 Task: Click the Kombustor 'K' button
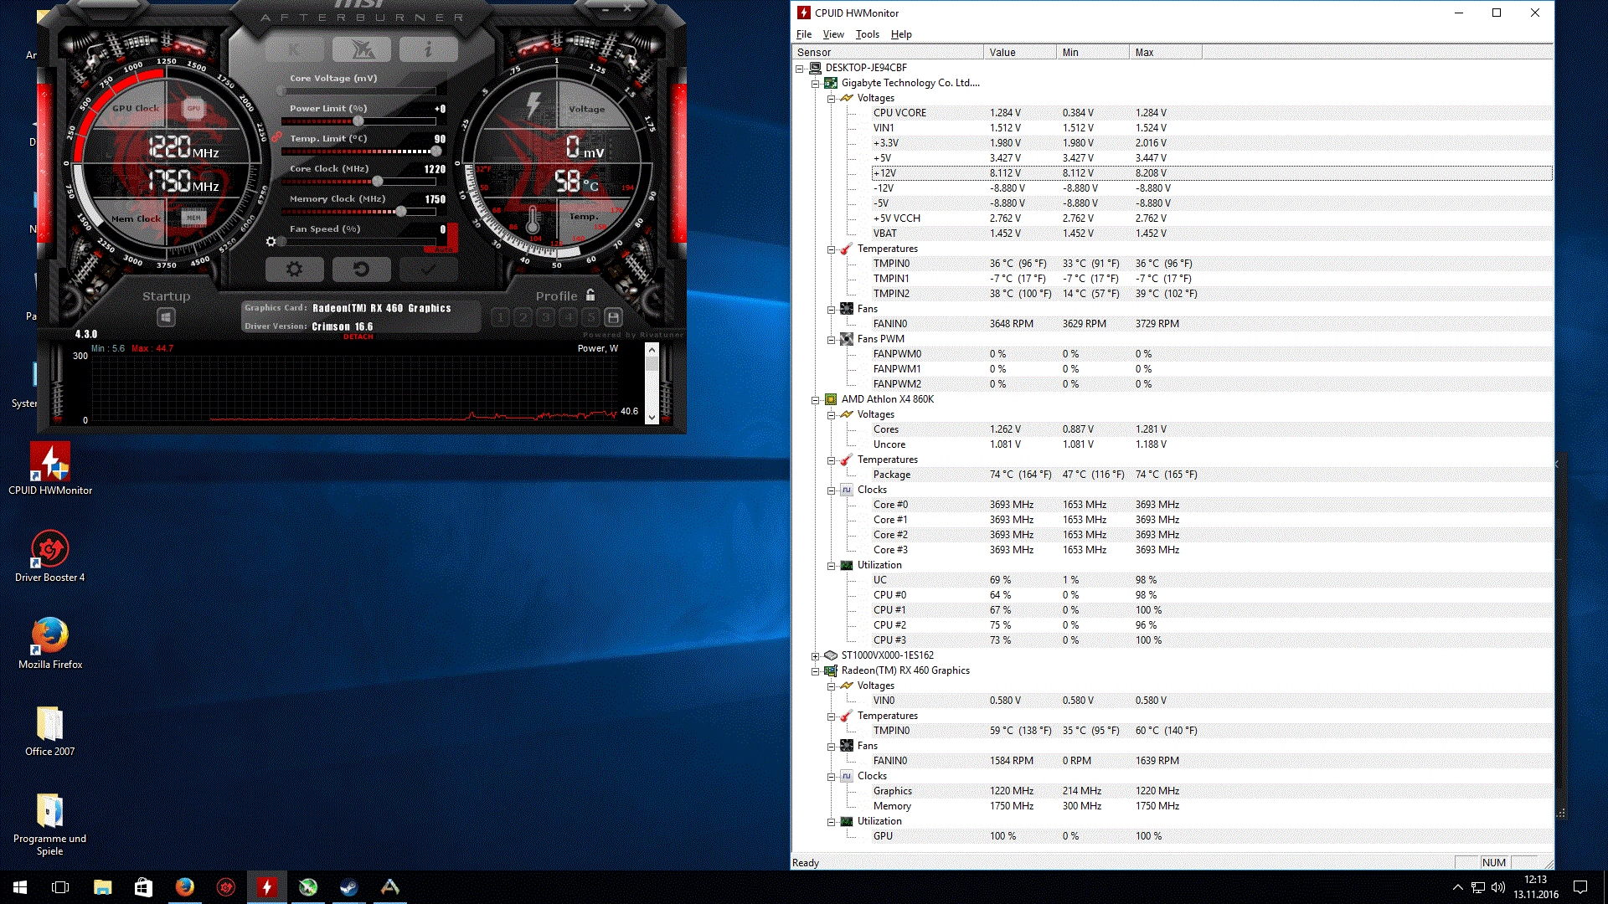pos(294,49)
